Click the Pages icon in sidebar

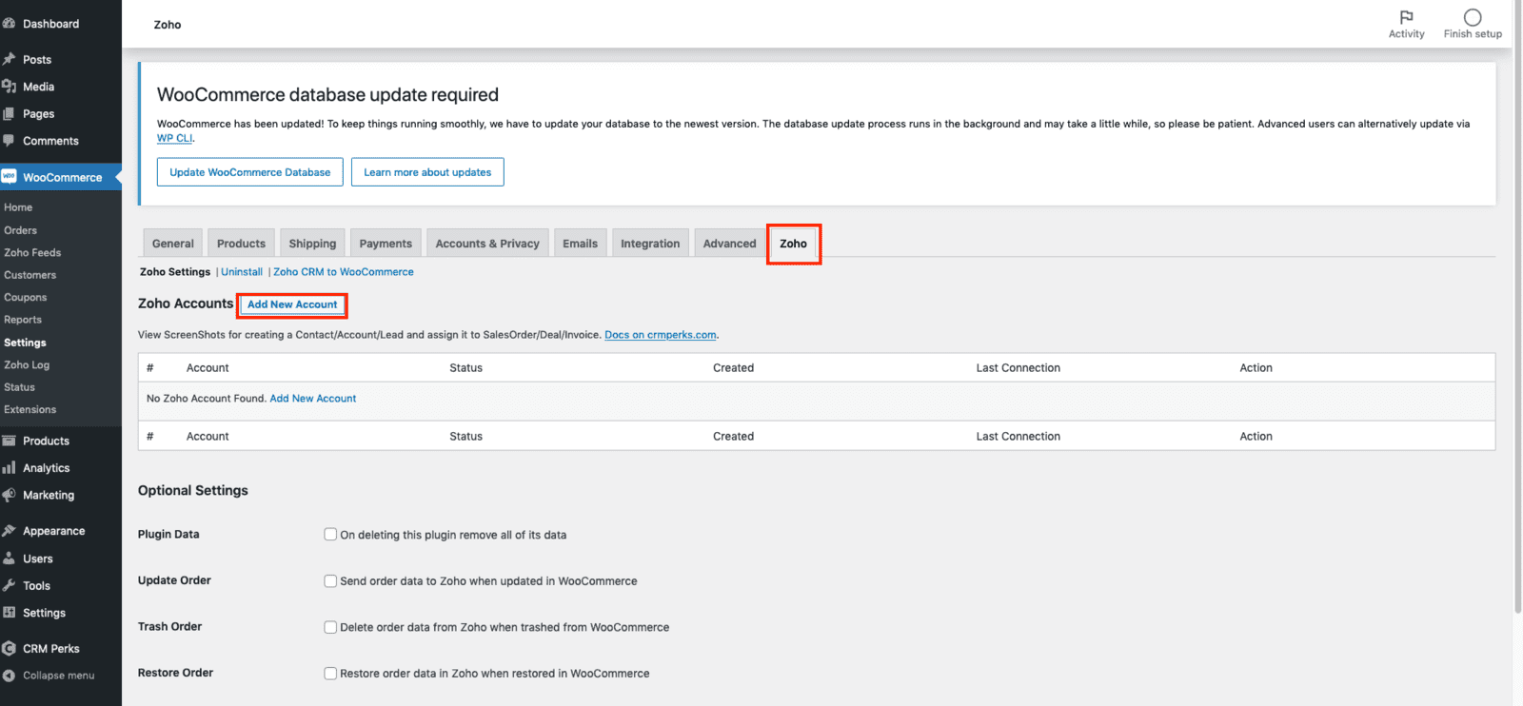pyautogui.click(x=9, y=114)
